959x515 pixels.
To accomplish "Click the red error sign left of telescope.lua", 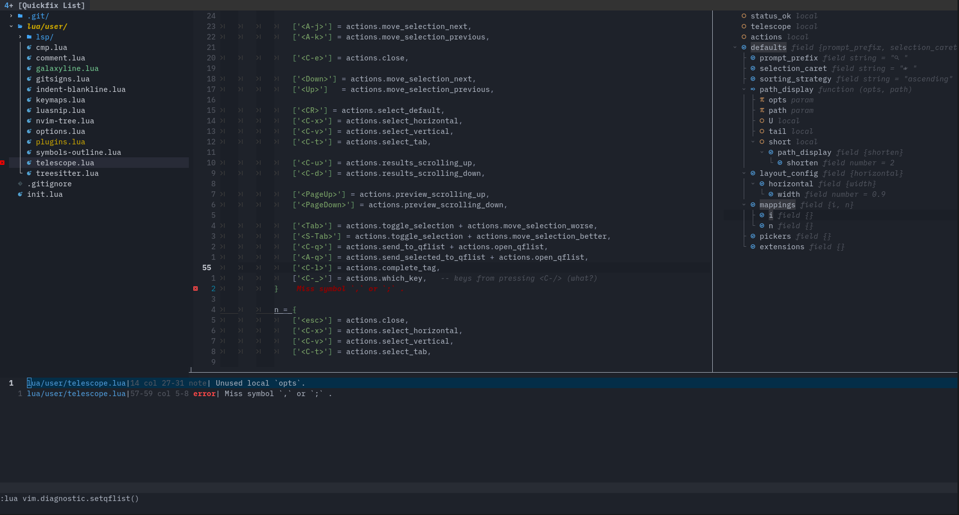I will [2, 163].
